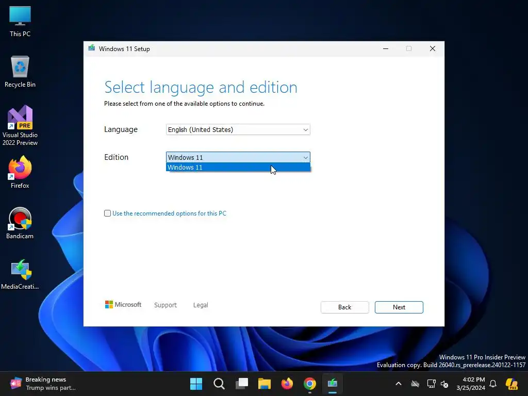The width and height of the screenshot is (528, 396).
Task: Open the Support link
Action: (x=166, y=305)
